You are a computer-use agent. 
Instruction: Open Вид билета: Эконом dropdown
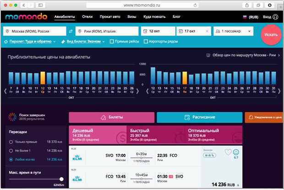pyautogui.click(x=83, y=42)
